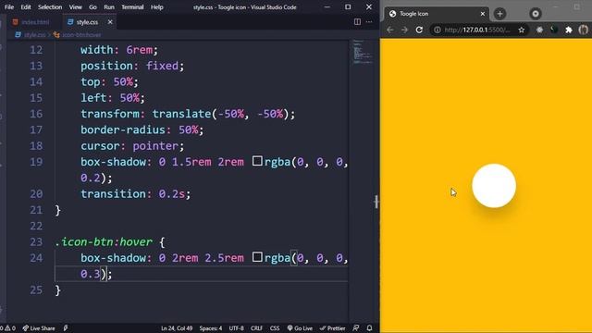Place cursor on 'transition: 0.2s;' line

[136, 194]
